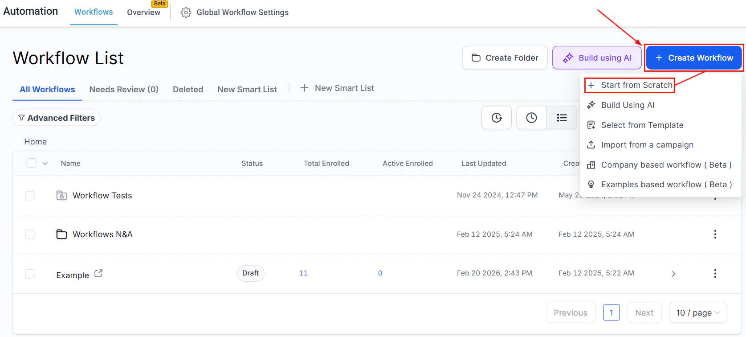Choose Company based workflow ( Beta )
746x337 pixels.
pos(660,165)
